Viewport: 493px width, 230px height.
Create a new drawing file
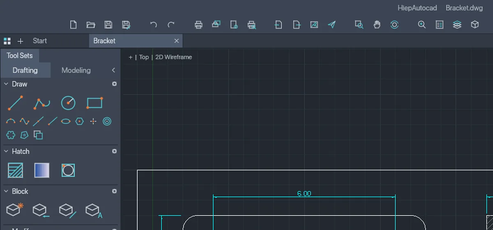click(73, 25)
